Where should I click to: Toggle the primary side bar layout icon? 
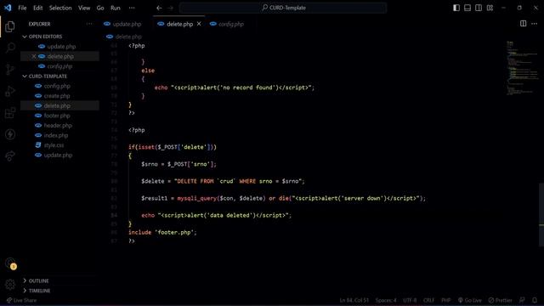coord(456,8)
